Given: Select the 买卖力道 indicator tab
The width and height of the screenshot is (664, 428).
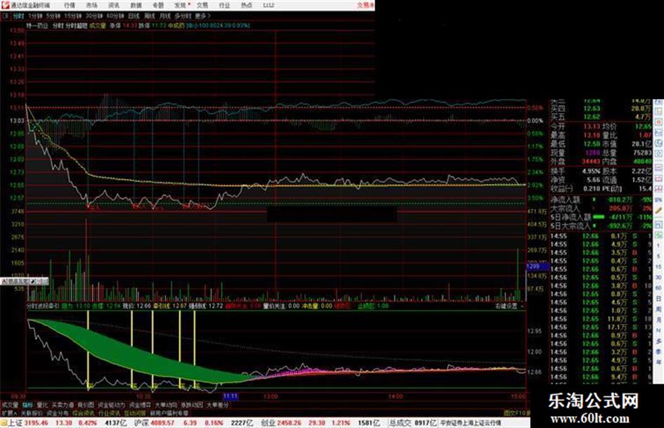Looking at the screenshot, I should click(x=63, y=406).
